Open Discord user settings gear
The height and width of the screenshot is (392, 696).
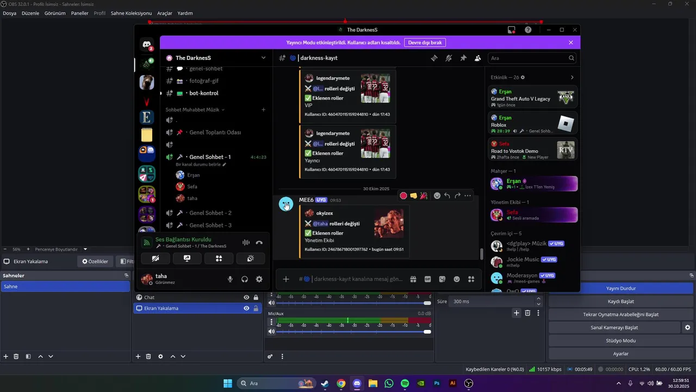[259, 279]
